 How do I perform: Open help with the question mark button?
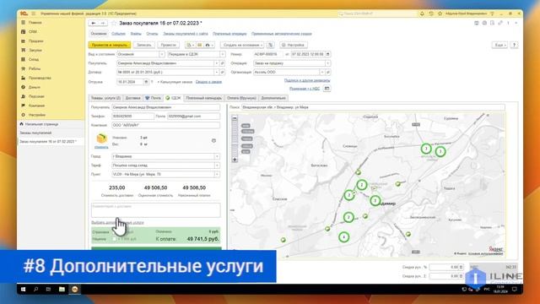click(514, 45)
